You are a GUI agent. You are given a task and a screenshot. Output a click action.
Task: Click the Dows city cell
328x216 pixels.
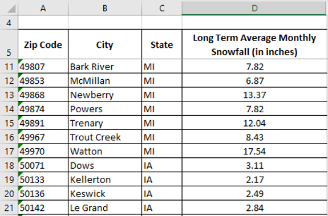[105, 165]
